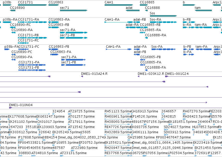This screenshot has width=222, height=157.
Task: Select the AT29725.5prime EST label
Action: click(x=81, y=111)
